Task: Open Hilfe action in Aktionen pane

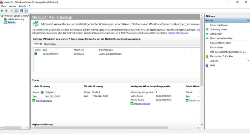Action: coord(212,65)
